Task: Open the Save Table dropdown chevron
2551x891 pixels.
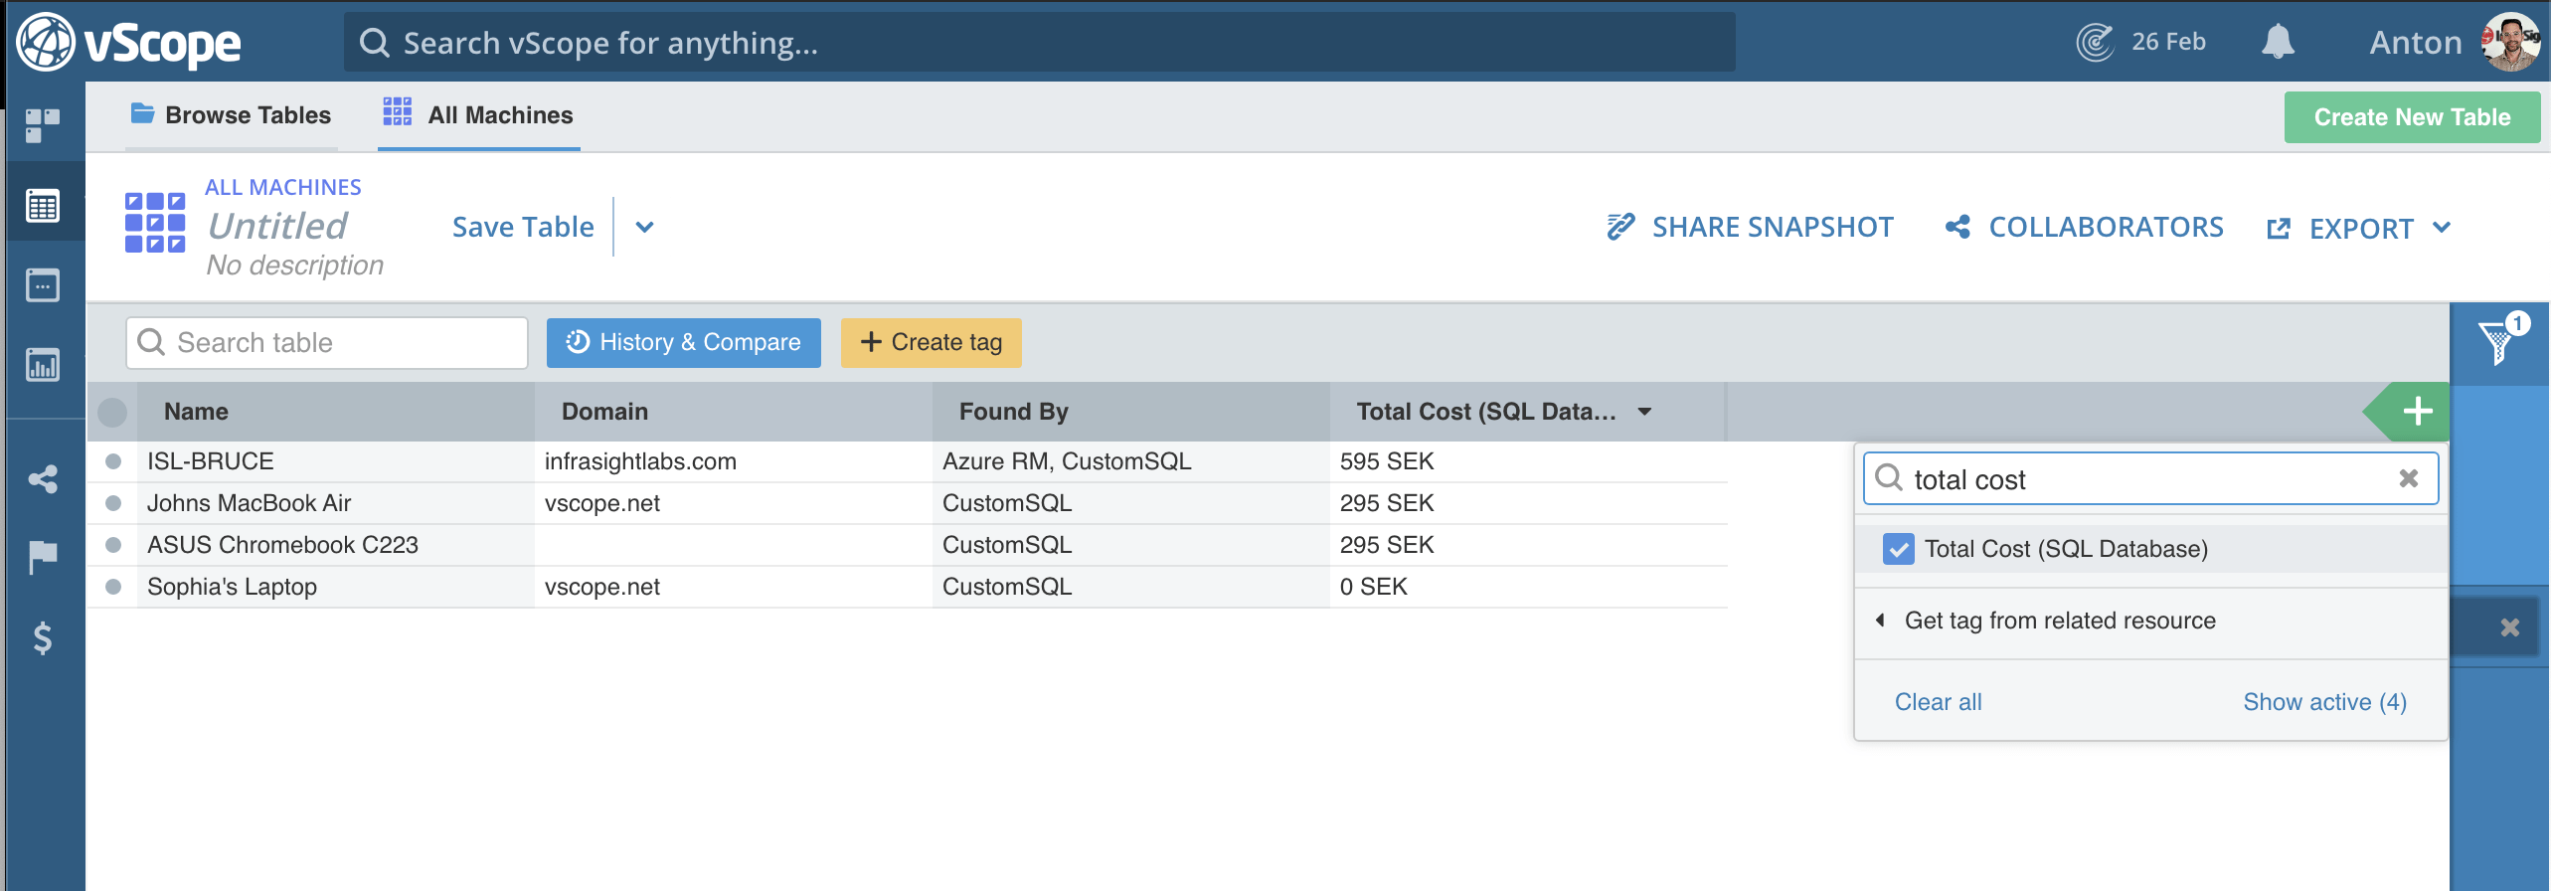Action: [x=645, y=227]
